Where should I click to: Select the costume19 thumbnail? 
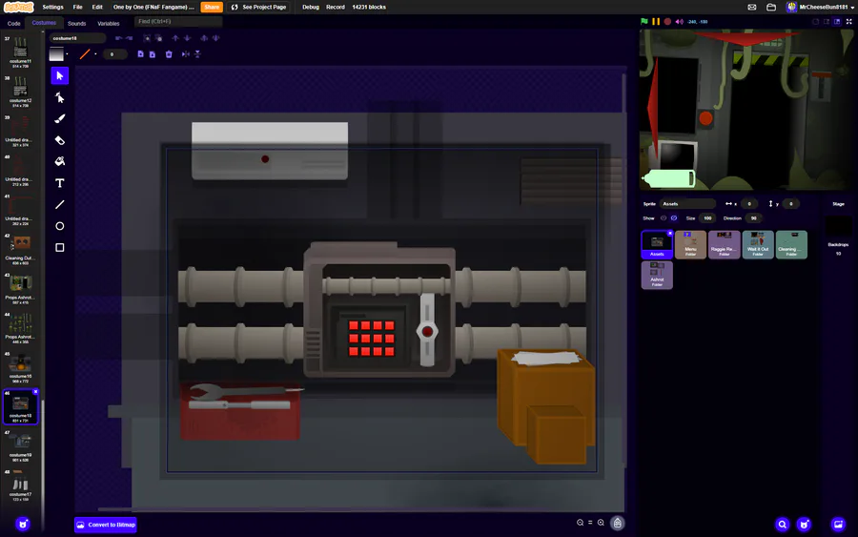click(20, 445)
